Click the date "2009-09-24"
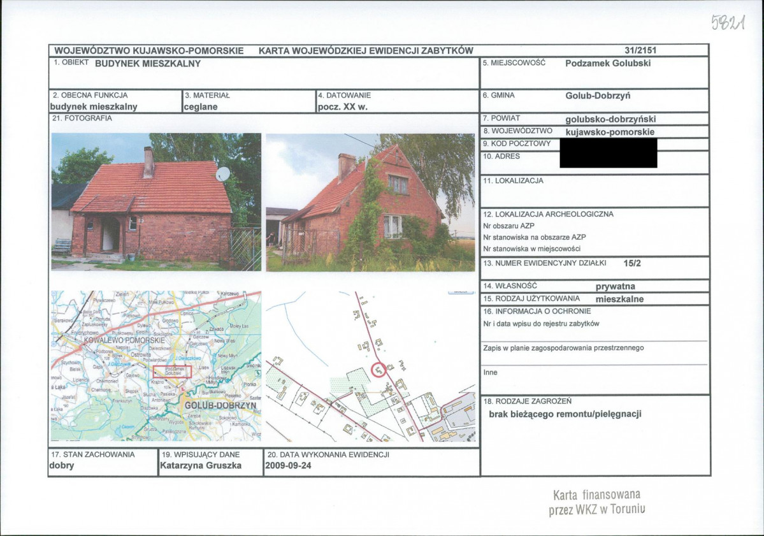 [289, 466]
